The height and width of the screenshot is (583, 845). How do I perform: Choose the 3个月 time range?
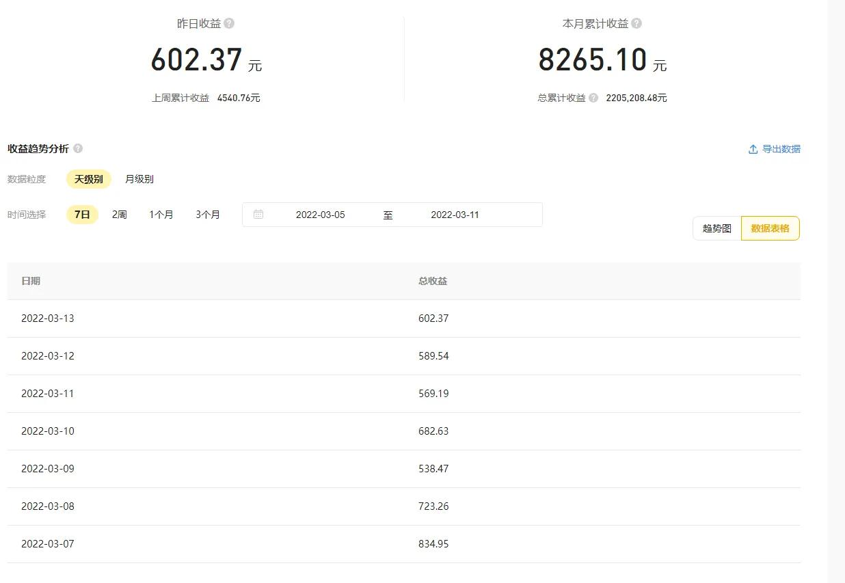tap(208, 215)
